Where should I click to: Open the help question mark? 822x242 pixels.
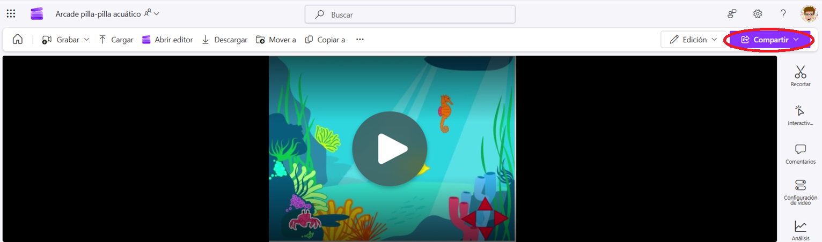pyautogui.click(x=783, y=14)
